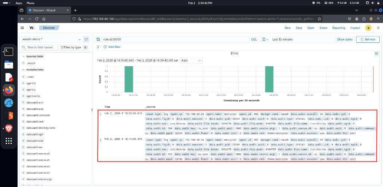Open histogram settings gear icon
This screenshot has height=187, width=383.
(376, 53)
